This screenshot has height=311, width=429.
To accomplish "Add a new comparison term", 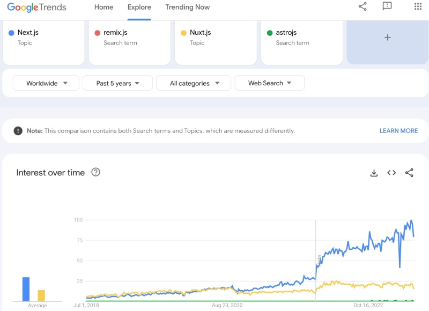I will (x=387, y=37).
